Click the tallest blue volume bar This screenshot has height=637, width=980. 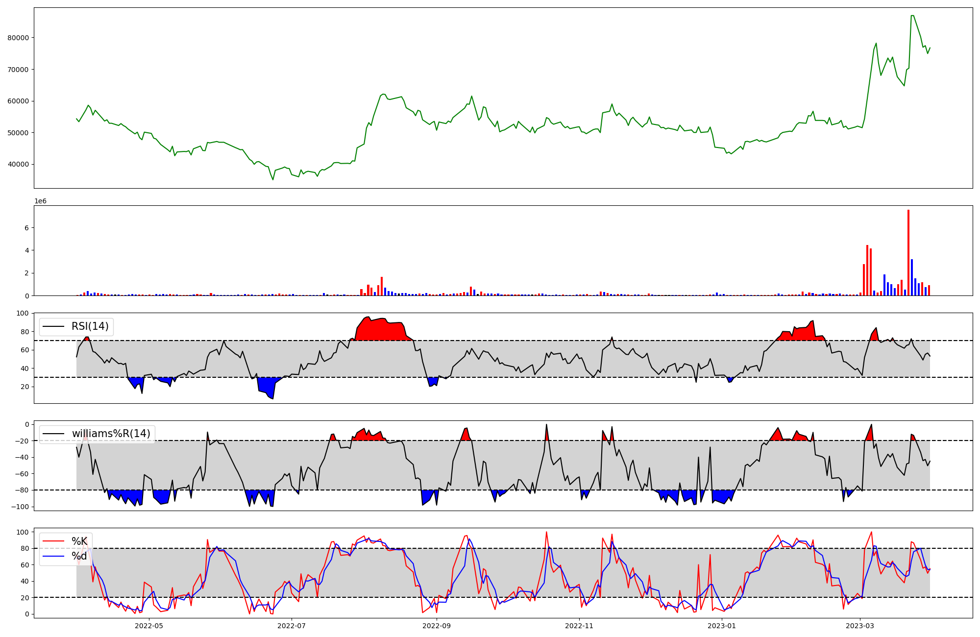click(912, 278)
